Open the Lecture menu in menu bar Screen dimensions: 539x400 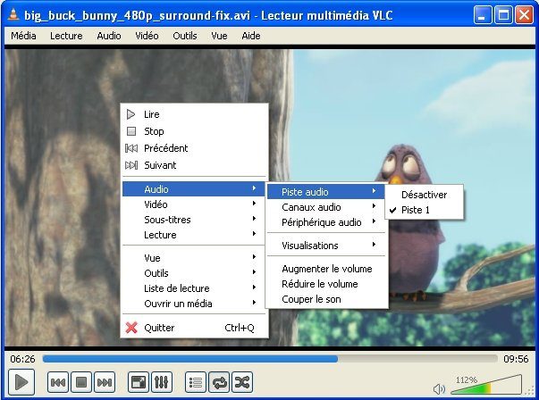pos(66,36)
